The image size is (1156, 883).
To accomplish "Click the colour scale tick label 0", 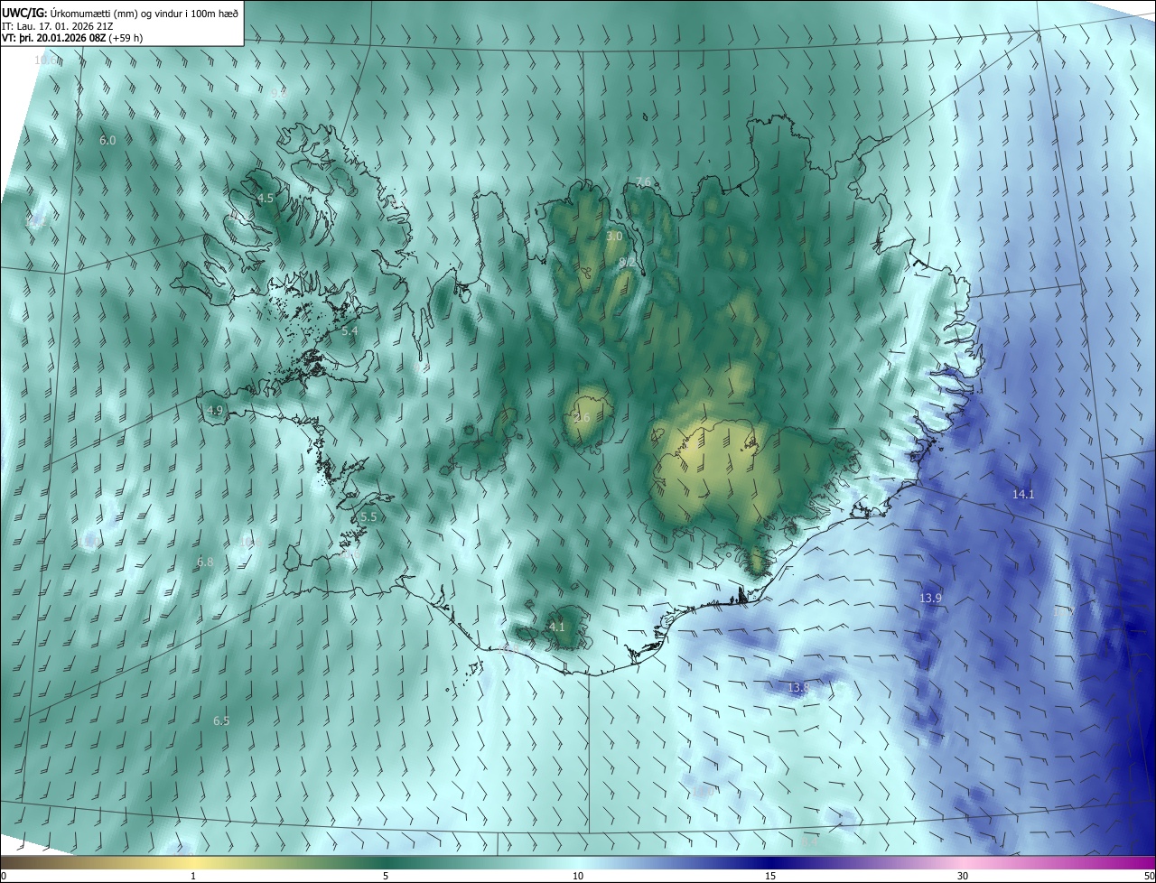I will [4, 877].
